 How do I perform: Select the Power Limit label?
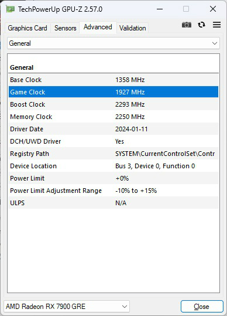27,178
